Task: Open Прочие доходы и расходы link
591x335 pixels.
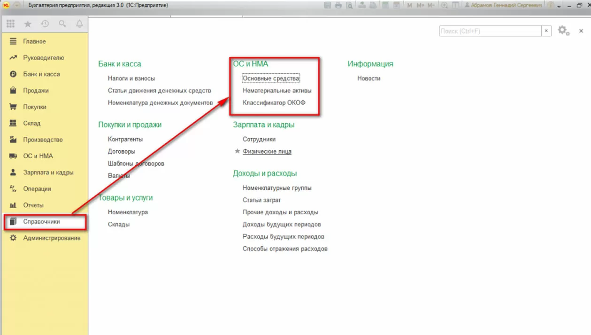Action: 280,212
